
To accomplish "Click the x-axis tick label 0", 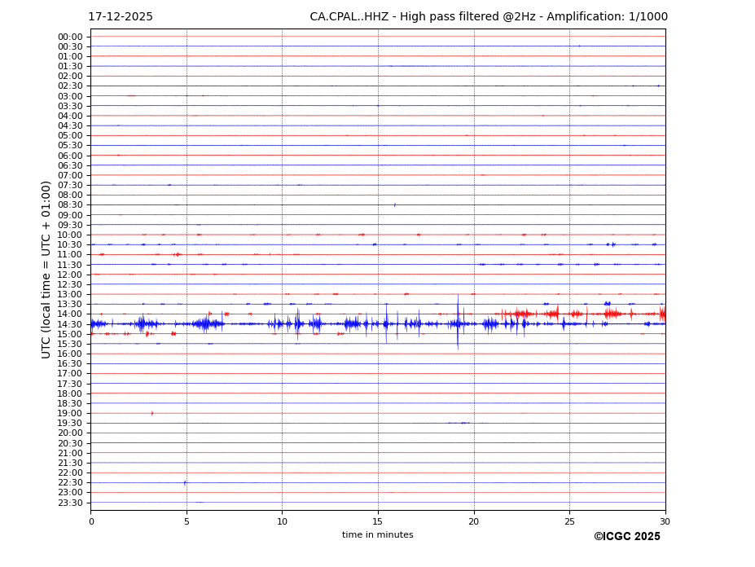I will 91,521.
